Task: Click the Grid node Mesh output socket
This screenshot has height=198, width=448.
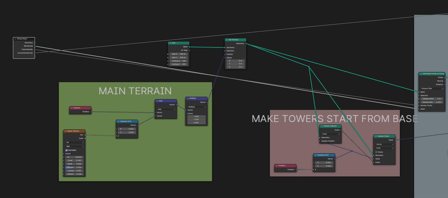Action: click(189, 47)
